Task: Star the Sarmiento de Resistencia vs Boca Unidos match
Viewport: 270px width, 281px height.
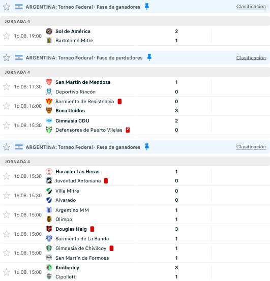Action: coord(7,106)
